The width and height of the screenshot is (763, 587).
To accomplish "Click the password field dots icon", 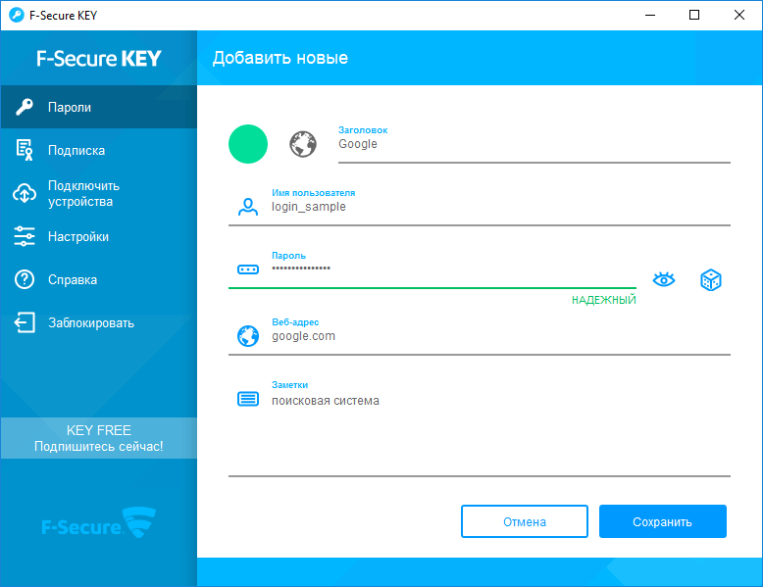I will click(248, 269).
